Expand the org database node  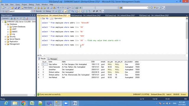[x=8, y=34]
